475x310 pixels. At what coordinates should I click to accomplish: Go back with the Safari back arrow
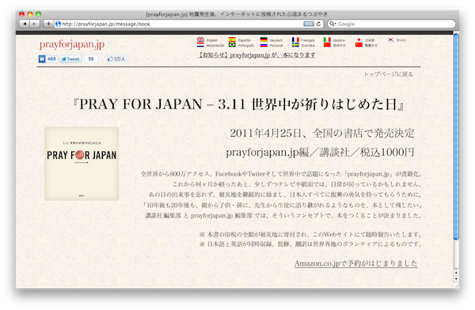(x=25, y=24)
